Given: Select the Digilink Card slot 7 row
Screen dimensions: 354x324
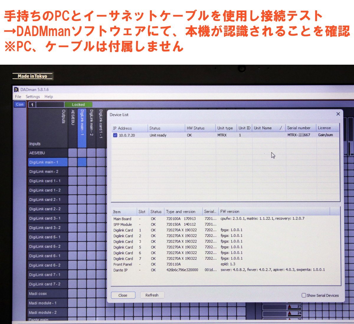Looking at the screenshot, I should (x=226, y=259).
